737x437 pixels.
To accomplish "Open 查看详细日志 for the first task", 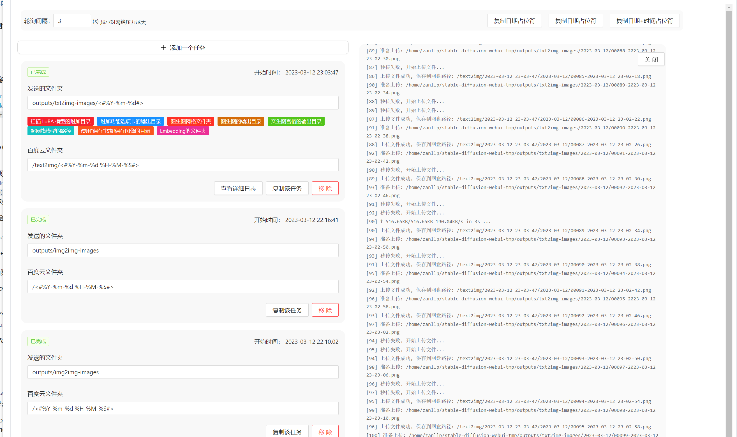I will coord(238,188).
